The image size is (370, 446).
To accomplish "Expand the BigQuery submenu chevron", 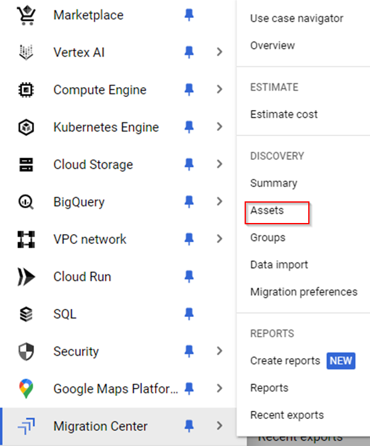I will tap(219, 201).
